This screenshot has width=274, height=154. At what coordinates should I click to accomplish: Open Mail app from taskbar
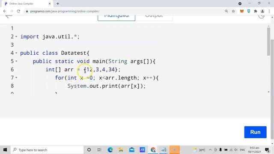(131, 150)
